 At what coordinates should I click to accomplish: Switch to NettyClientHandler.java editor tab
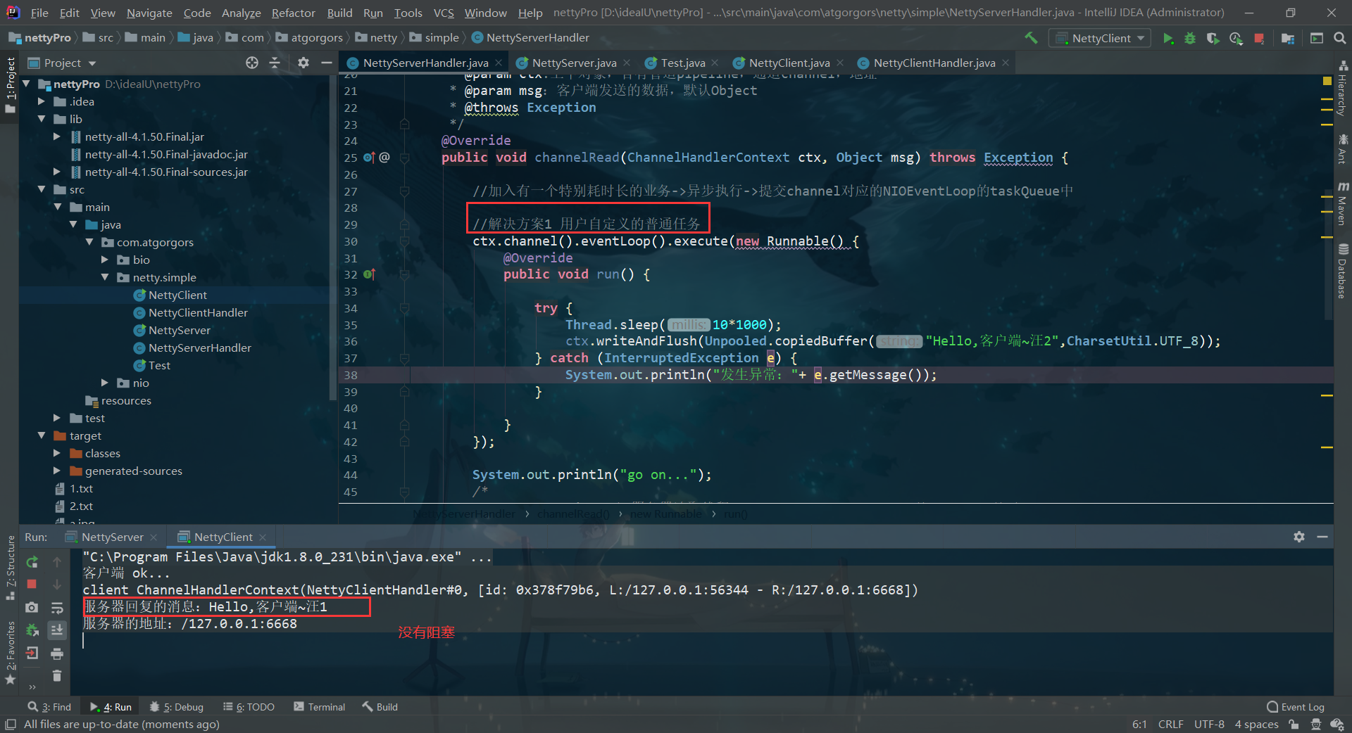point(934,63)
